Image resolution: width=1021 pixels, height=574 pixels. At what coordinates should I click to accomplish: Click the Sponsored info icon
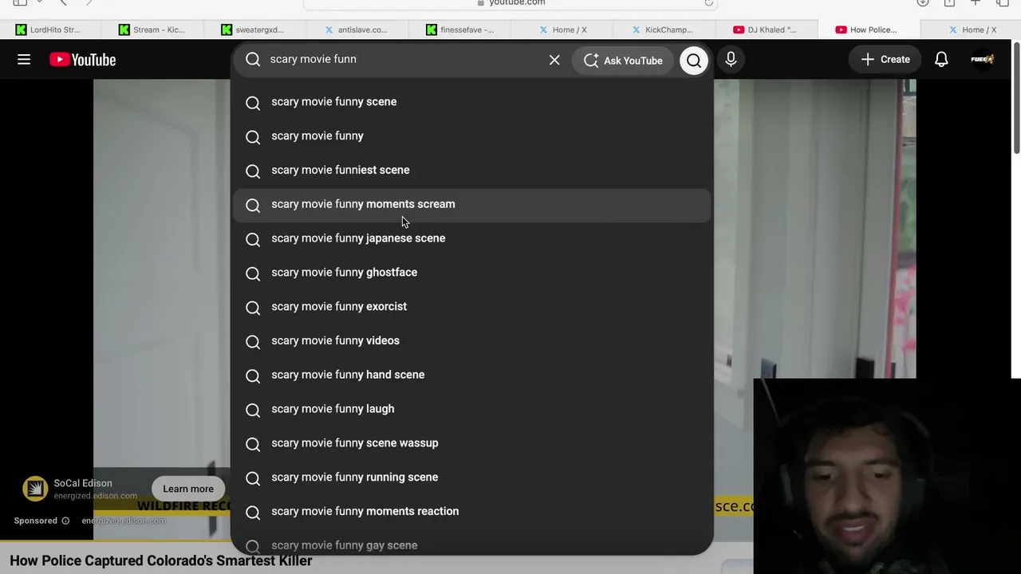(65, 521)
